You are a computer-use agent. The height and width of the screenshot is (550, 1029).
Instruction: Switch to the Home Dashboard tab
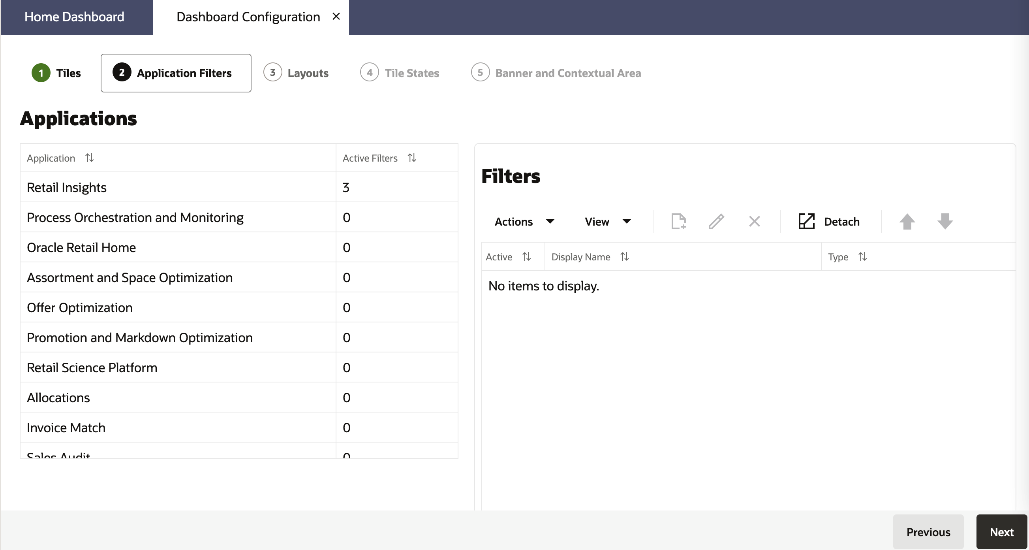pyautogui.click(x=74, y=17)
